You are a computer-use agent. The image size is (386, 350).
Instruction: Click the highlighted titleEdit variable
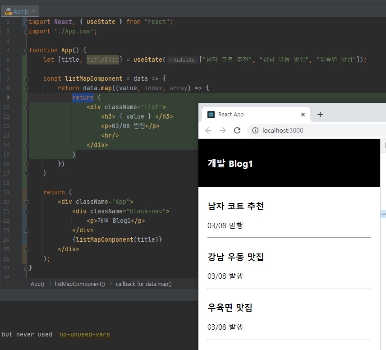point(103,60)
